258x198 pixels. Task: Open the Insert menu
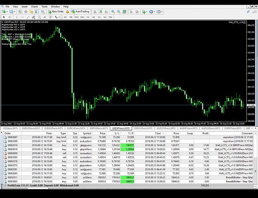click(x=24, y=7)
